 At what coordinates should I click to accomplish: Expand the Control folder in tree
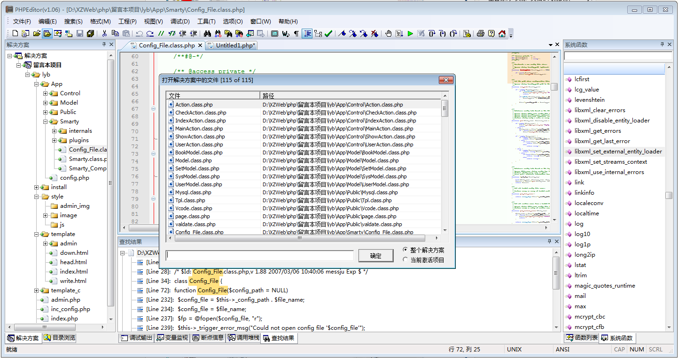[46, 93]
